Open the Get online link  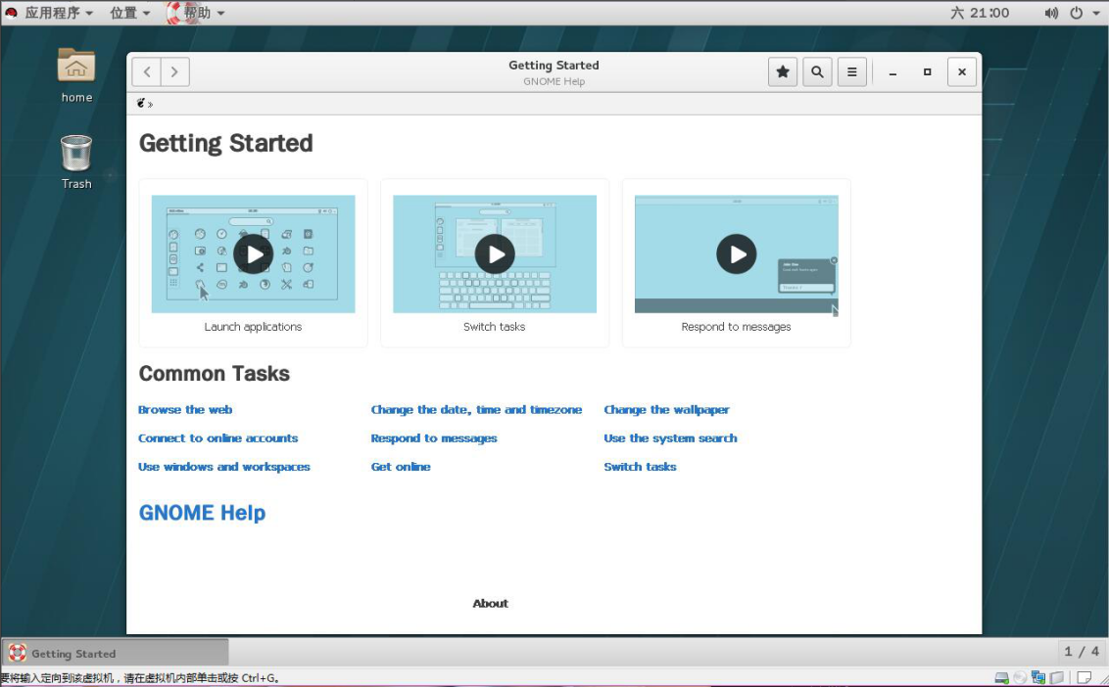click(x=401, y=467)
